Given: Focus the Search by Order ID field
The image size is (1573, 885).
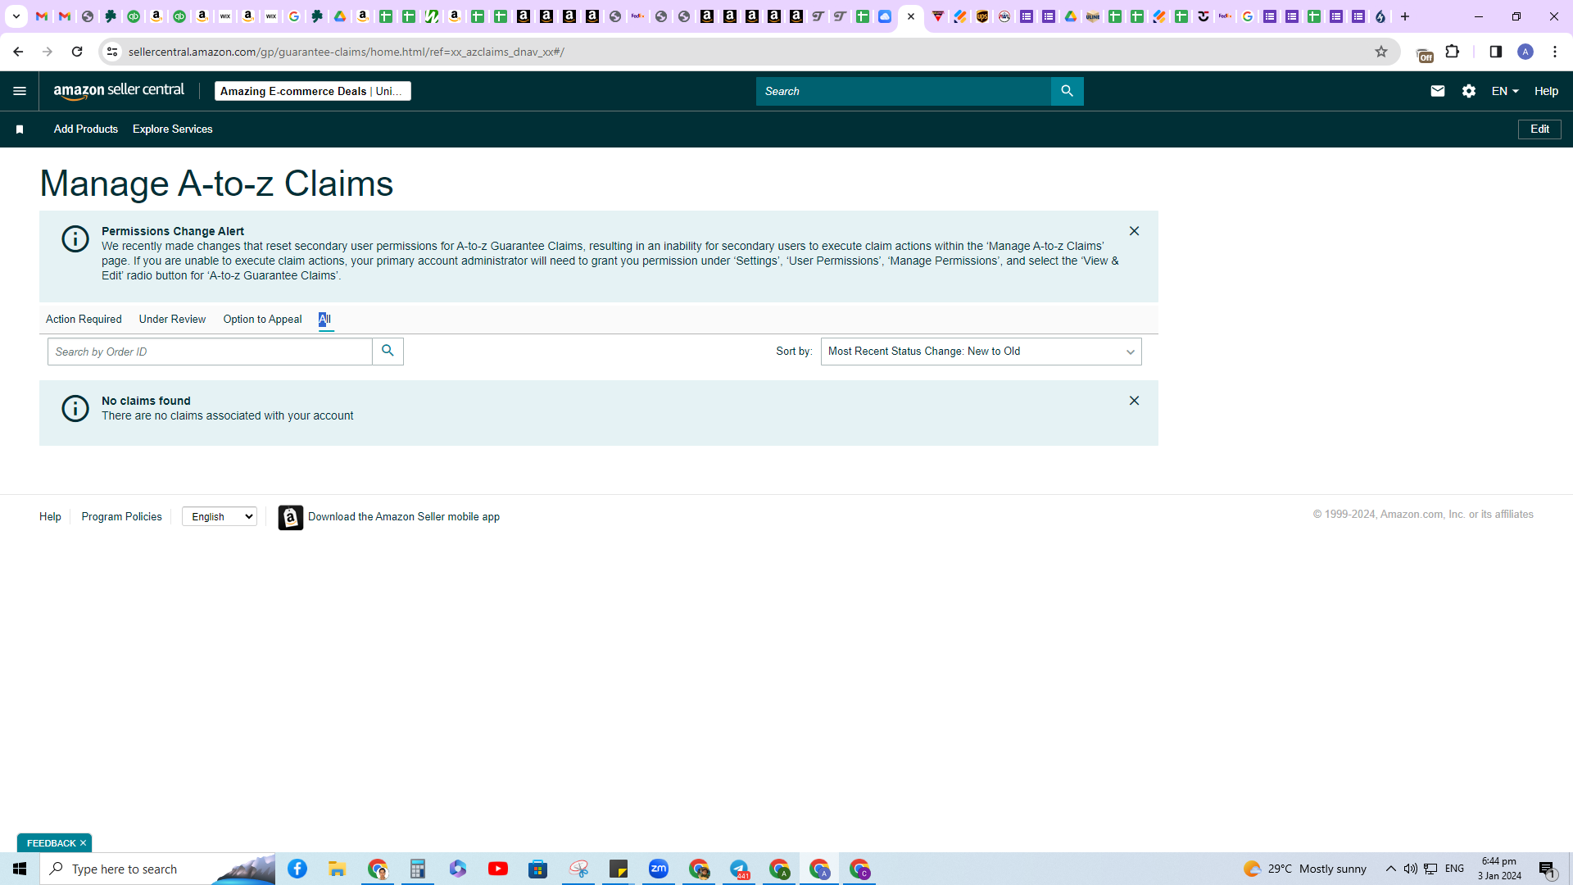Looking at the screenshot, I should coord(210,352).
